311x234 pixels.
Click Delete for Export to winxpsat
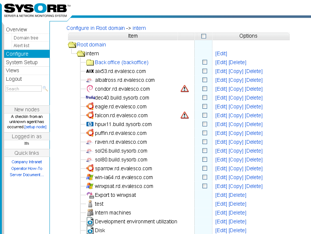[237, 195]
